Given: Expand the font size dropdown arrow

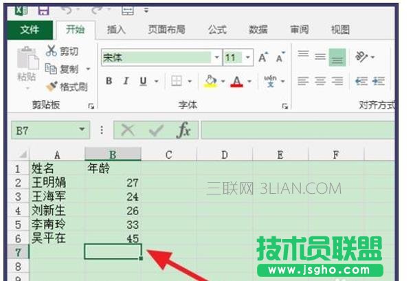Looking at the screenshot, I should point(247,57).
